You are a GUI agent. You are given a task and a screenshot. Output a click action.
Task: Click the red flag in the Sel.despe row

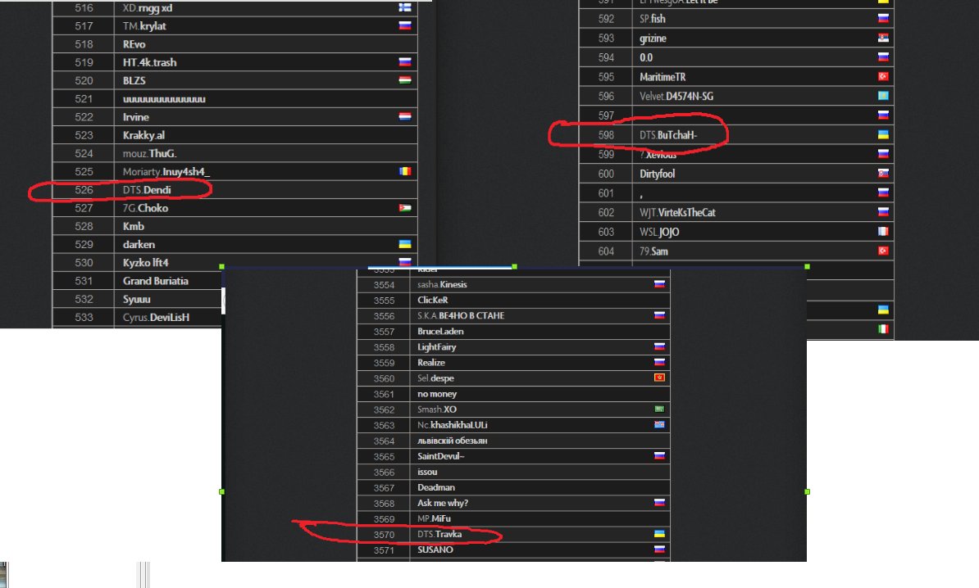click(x=659, y=378)
